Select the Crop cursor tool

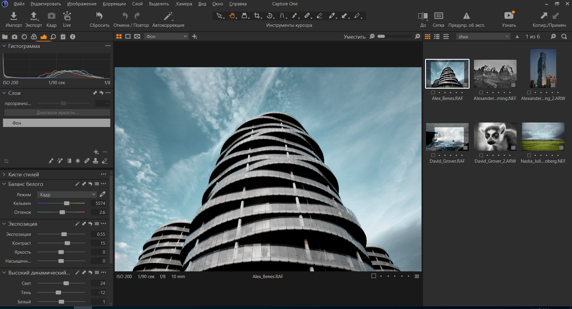coord(257,16)
